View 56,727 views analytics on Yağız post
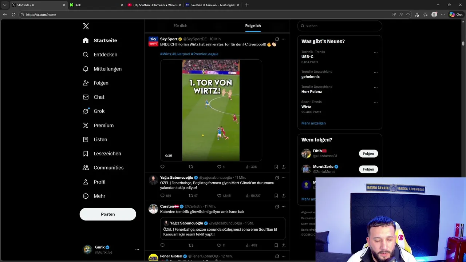The height and width of the screenshot is (262, 466). click(253, 195)
